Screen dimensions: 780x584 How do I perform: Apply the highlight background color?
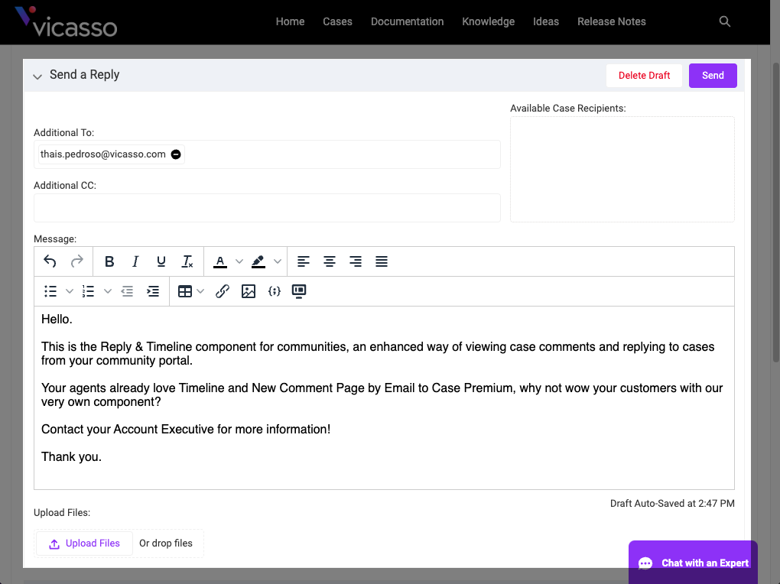[x=258, y=261]
